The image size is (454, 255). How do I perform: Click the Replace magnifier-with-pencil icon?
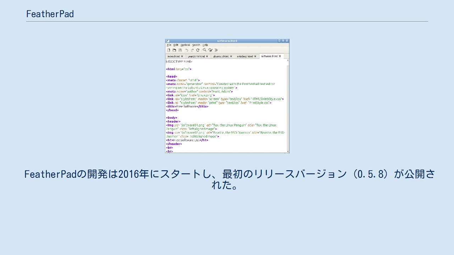[x=210, y=50]
